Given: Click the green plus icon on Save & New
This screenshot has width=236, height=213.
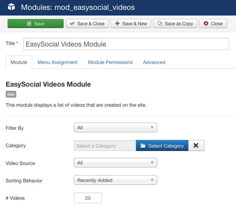Looking at the screenshot, I should coord(117,23).
